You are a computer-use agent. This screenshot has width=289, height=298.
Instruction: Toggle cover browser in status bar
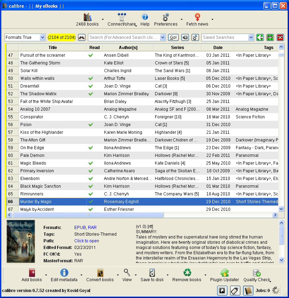tap(222, 291)
